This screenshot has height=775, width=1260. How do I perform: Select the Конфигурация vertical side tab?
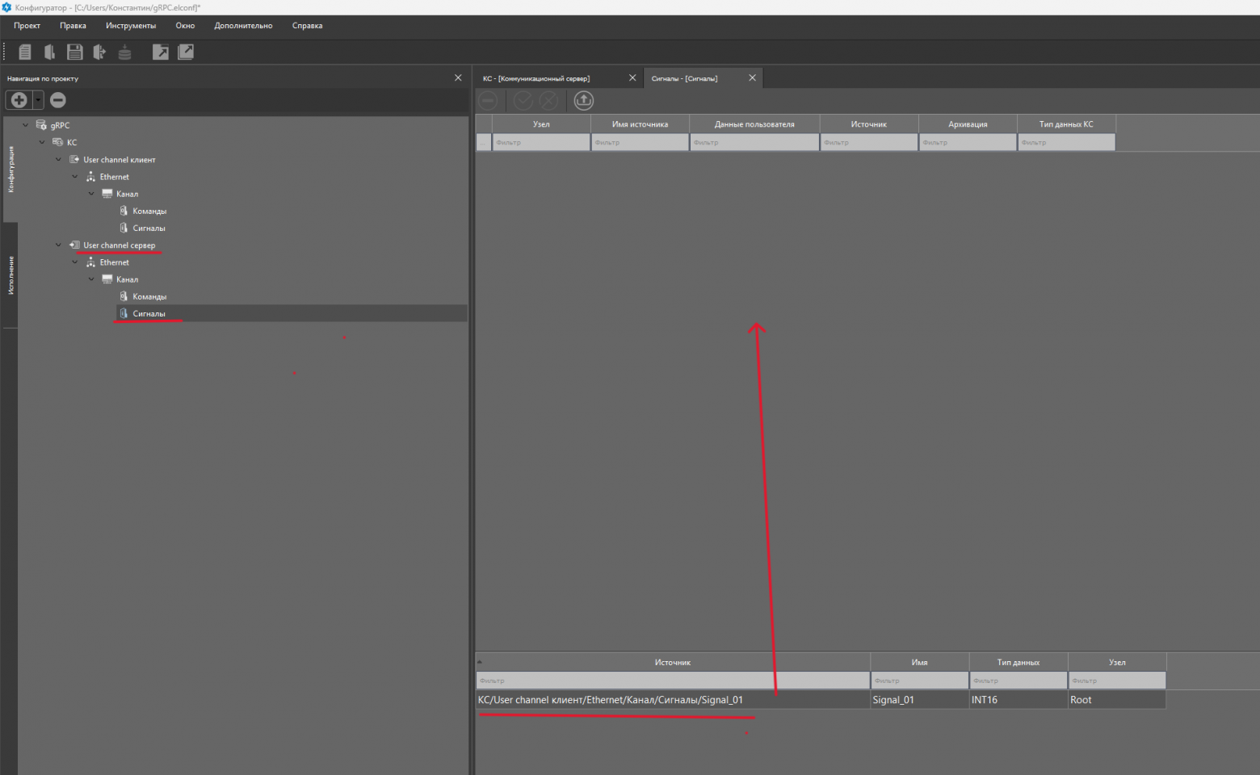click(10, 169)
